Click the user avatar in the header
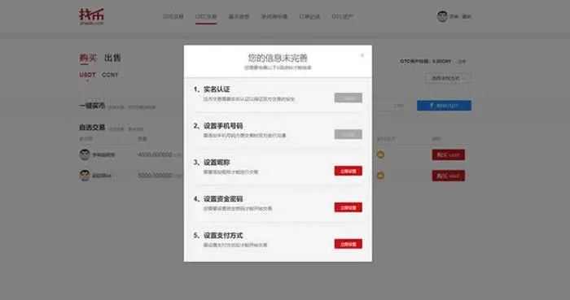The width and height of the screenshot is (570, 300). 442,16
